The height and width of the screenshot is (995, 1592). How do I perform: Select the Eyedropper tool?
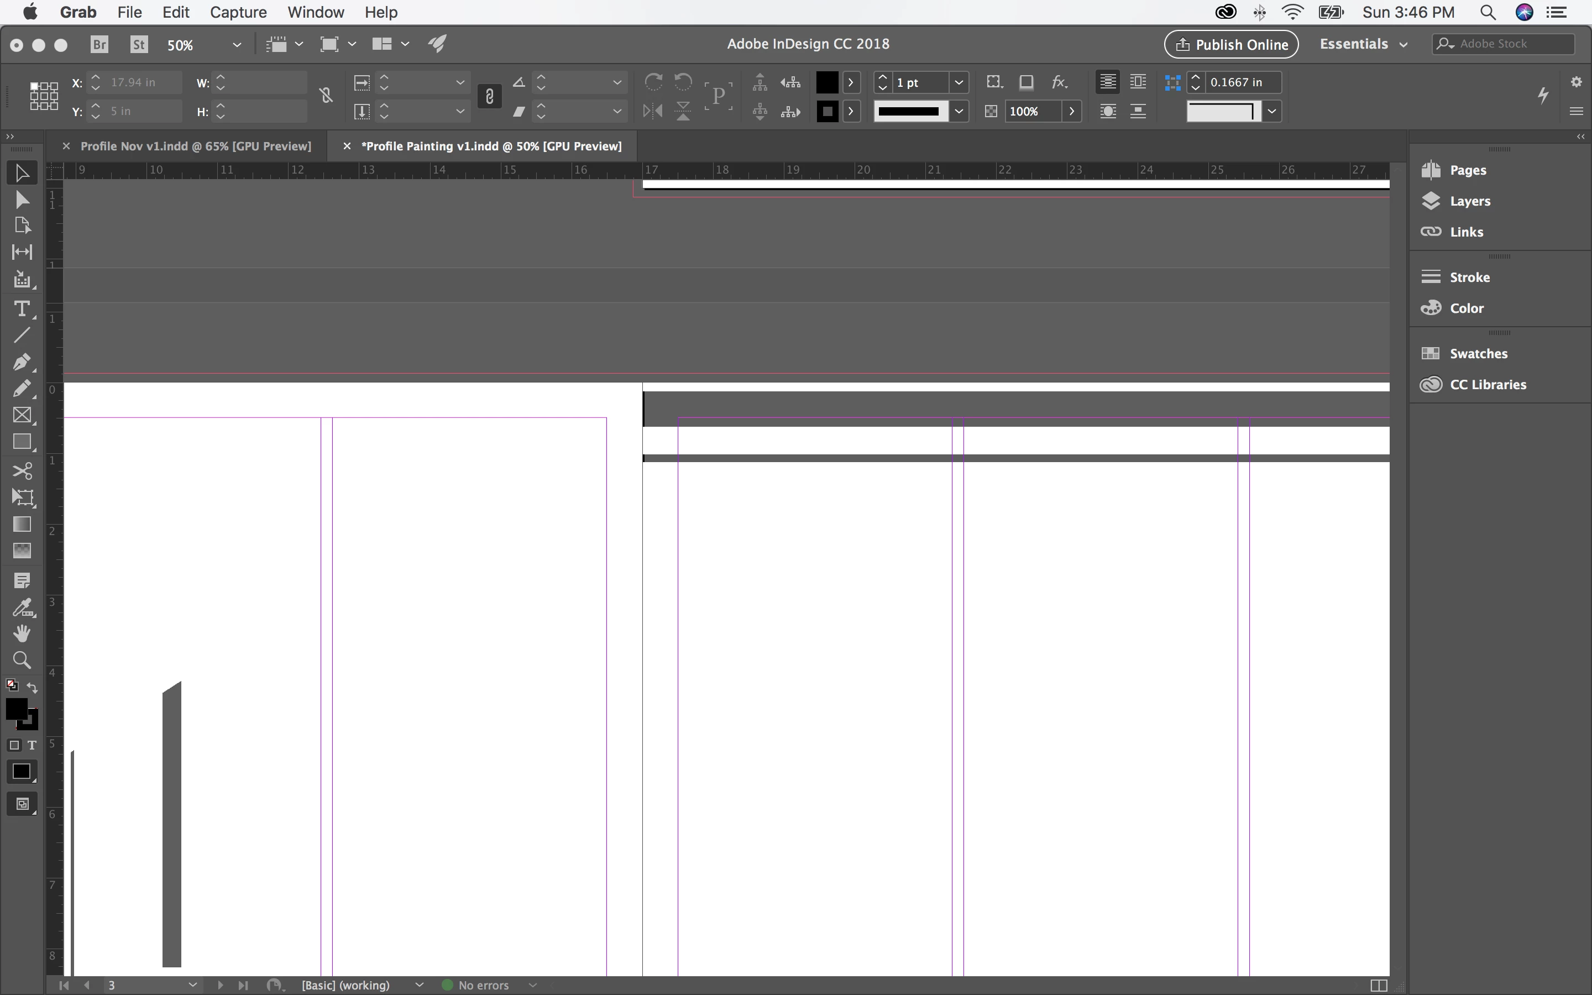22,608
